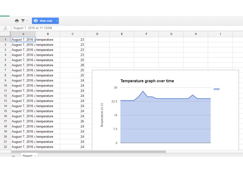Select row 22 header

tap(5, 147)
